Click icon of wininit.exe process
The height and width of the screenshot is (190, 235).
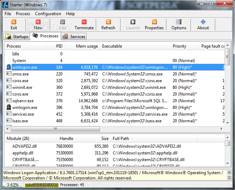click(9, 87)
